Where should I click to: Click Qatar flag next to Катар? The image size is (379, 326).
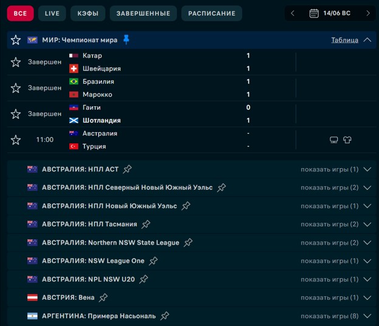(73, 56)
